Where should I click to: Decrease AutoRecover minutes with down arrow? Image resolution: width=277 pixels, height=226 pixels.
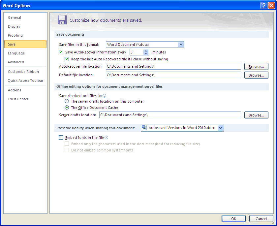[x=146, y=54]
